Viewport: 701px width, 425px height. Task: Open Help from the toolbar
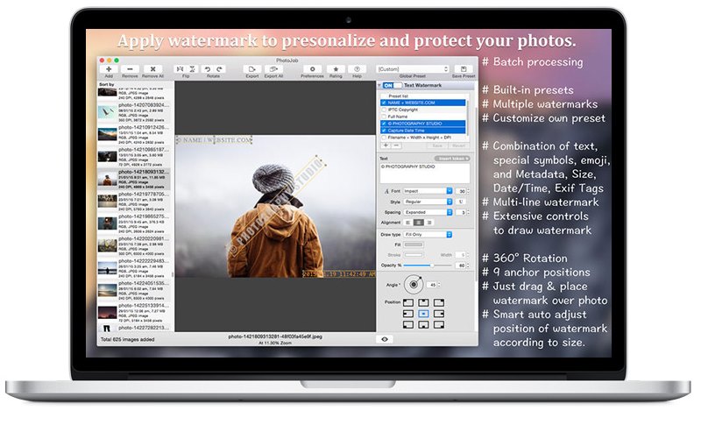pos(358,69)
